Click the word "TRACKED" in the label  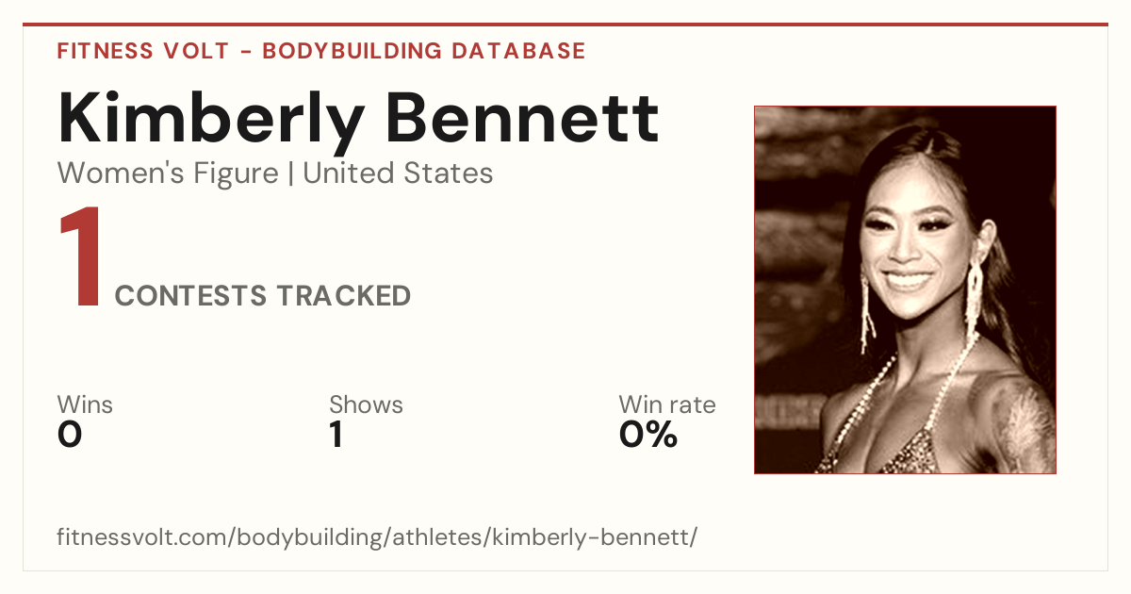[x=343, y=296]
